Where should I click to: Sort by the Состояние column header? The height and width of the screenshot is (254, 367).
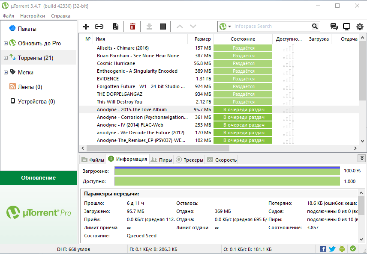[x=243, y=39]
